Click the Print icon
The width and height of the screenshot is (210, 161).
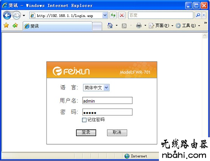(x=139, y=26)
